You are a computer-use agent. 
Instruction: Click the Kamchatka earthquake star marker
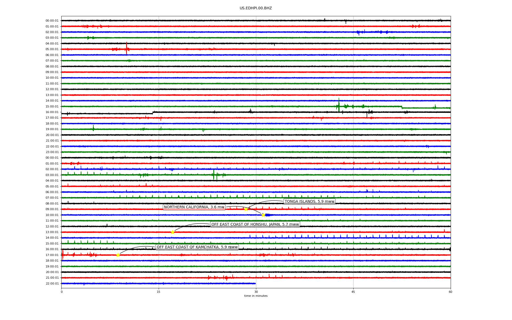(x=118, y=255)
